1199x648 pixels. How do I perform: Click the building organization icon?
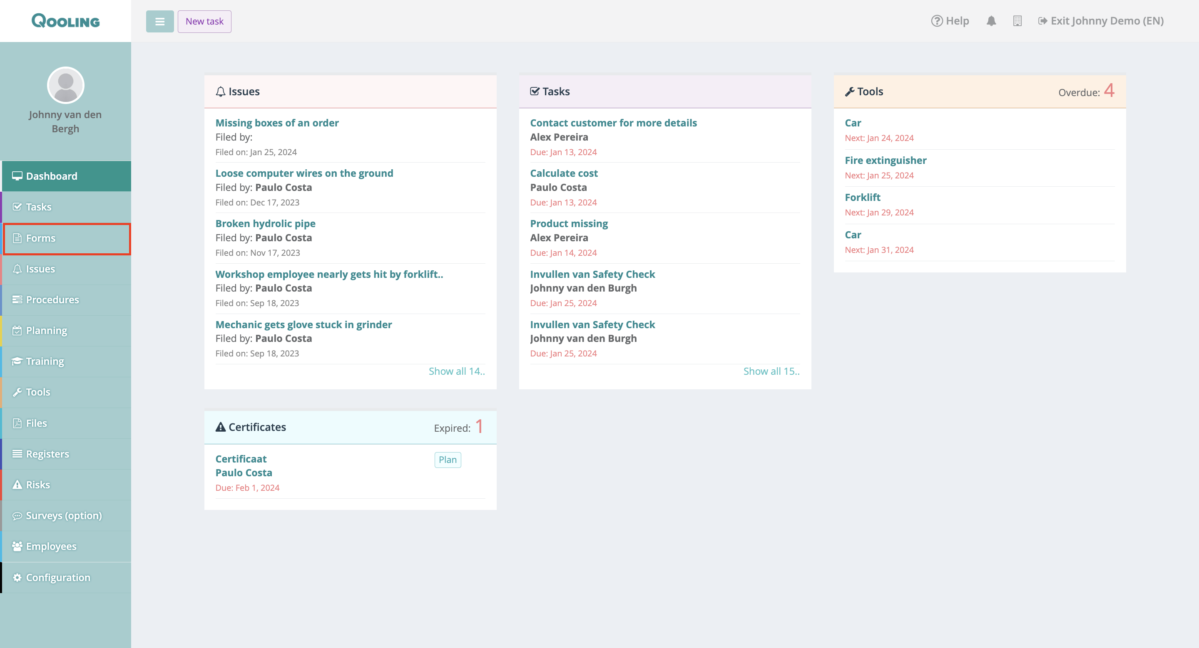tap(1017, 21)
